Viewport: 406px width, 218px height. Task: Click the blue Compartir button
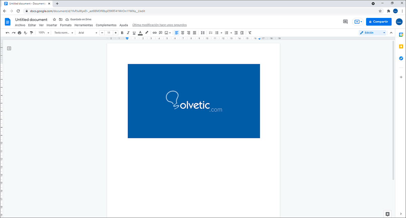[x=379, y=22]
